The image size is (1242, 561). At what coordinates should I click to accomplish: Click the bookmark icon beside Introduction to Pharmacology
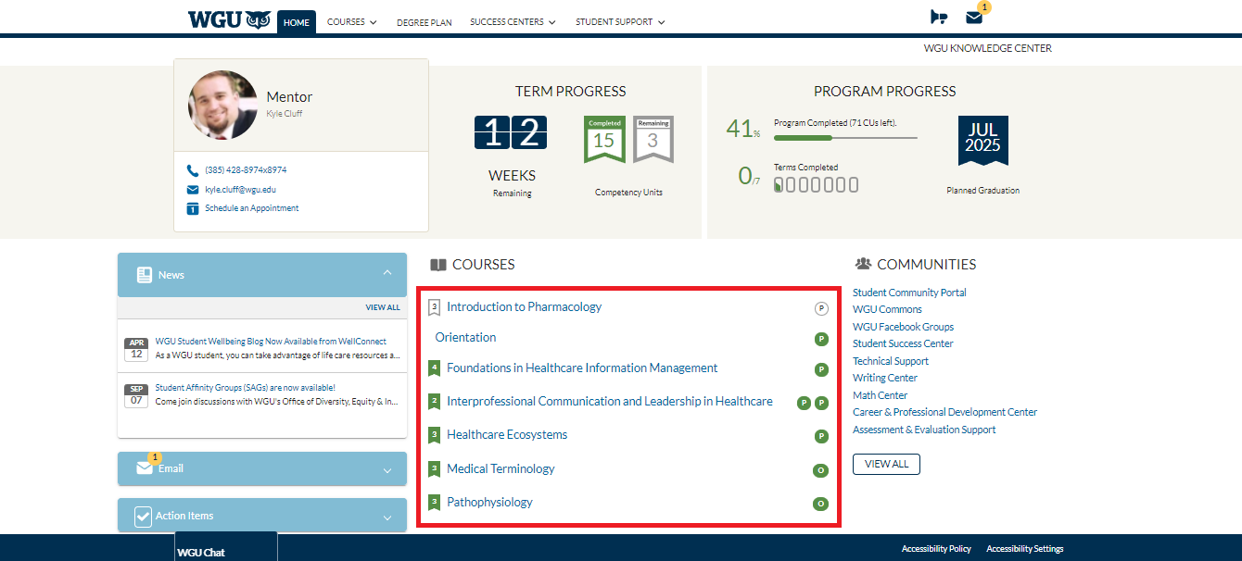click(x=435, y=307)
